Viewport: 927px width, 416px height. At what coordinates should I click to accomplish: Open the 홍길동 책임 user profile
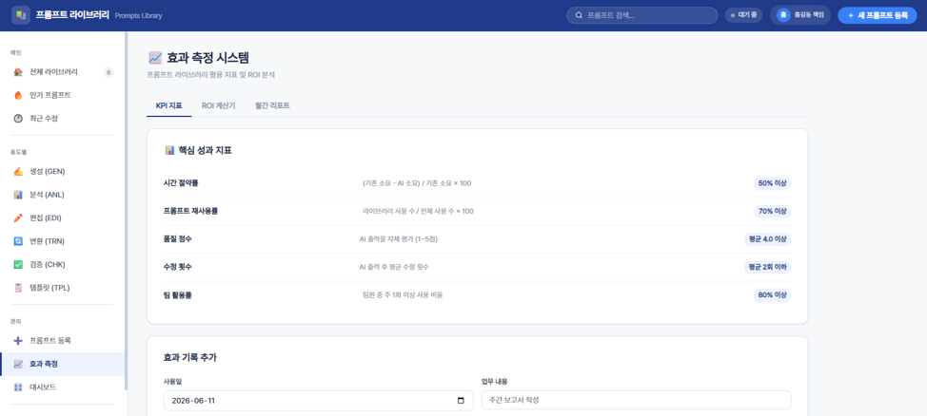[800, 15]
